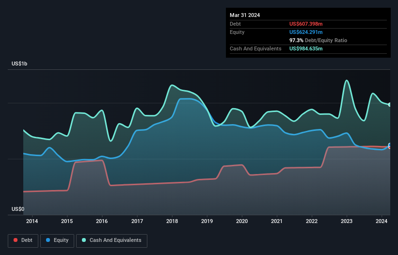This screenshot has height=255, width=398.
Task: Click the US$0 y-axis label
Action: point(18,209)
